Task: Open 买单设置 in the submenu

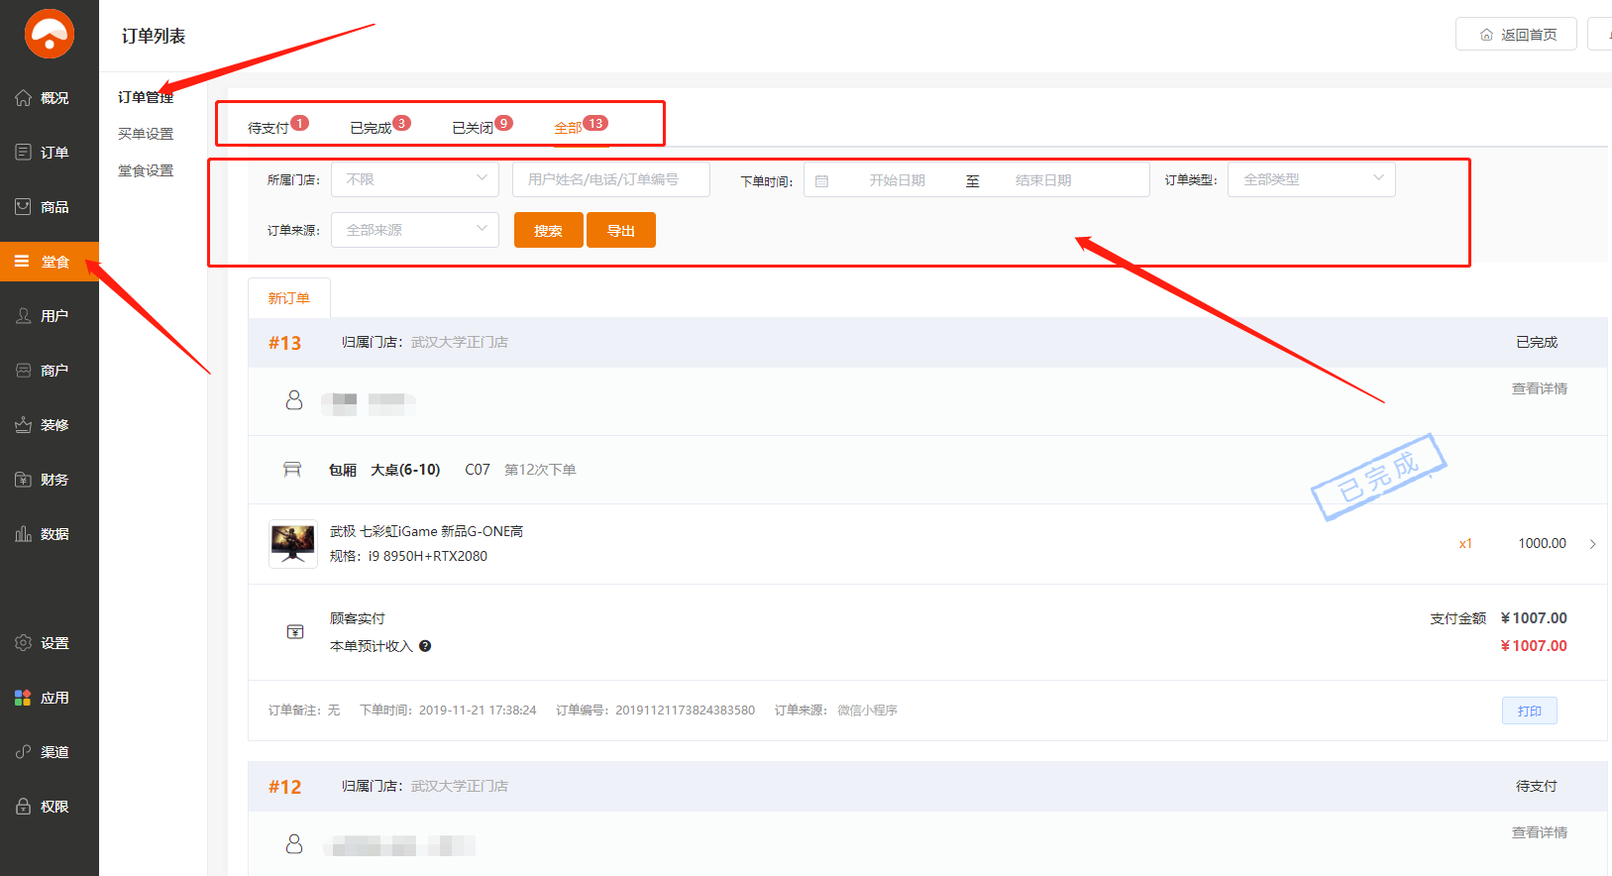Action: (x=146, y=134)
